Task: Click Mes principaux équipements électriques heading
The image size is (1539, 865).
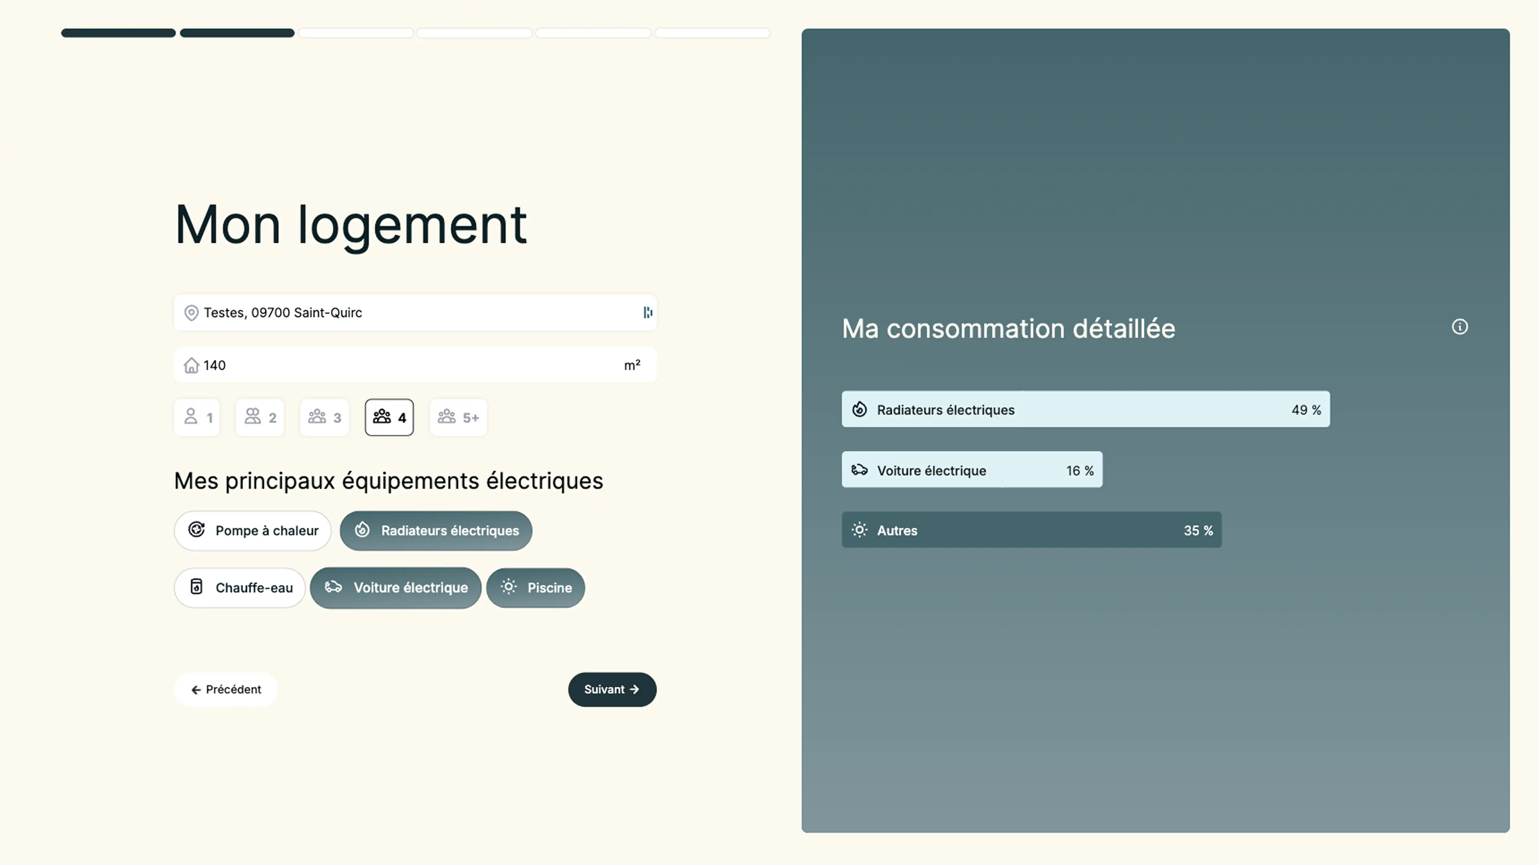Action: [388, 481]
